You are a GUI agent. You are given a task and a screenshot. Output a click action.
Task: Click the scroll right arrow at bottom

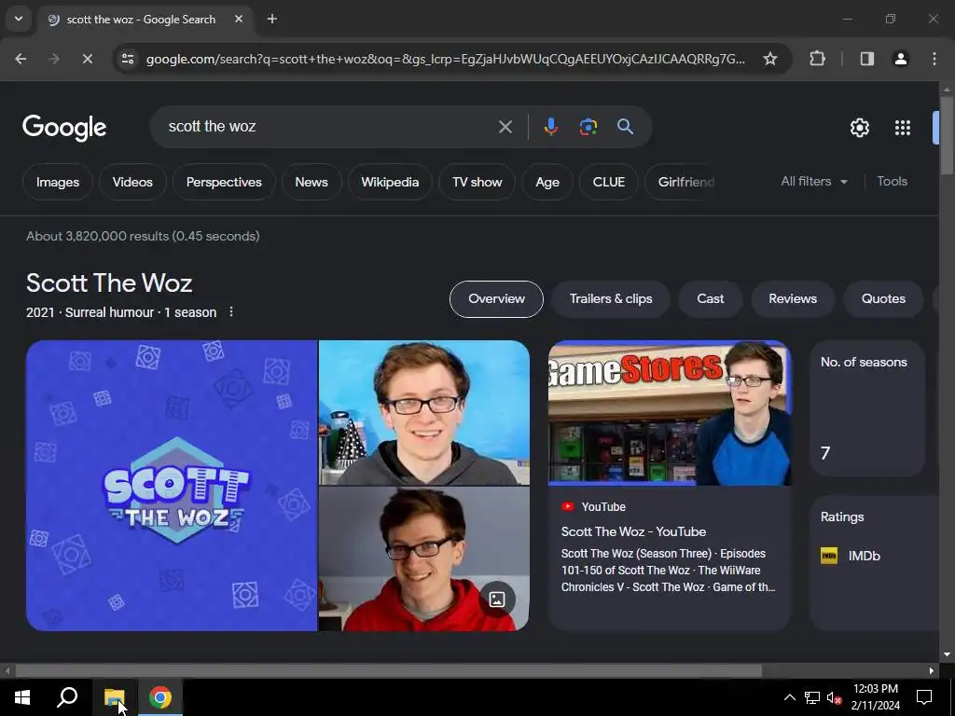[x=932, y=671]
